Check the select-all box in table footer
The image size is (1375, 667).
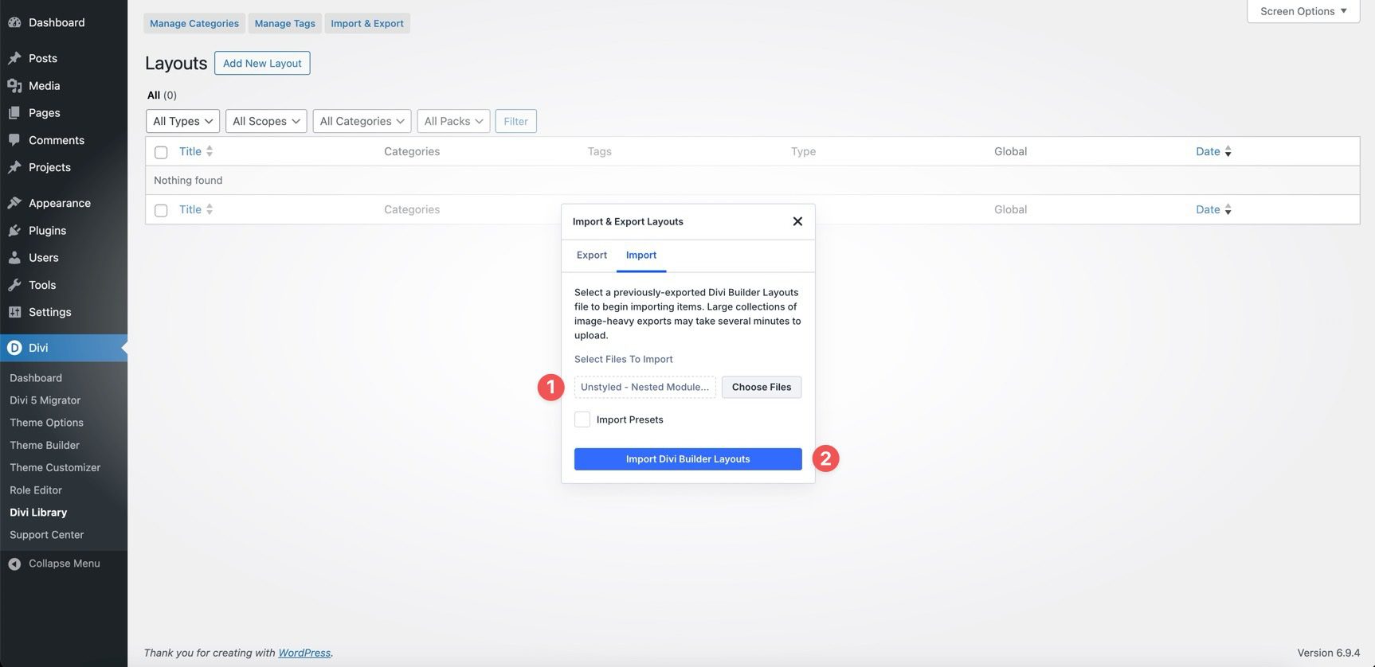pos(161,210)
